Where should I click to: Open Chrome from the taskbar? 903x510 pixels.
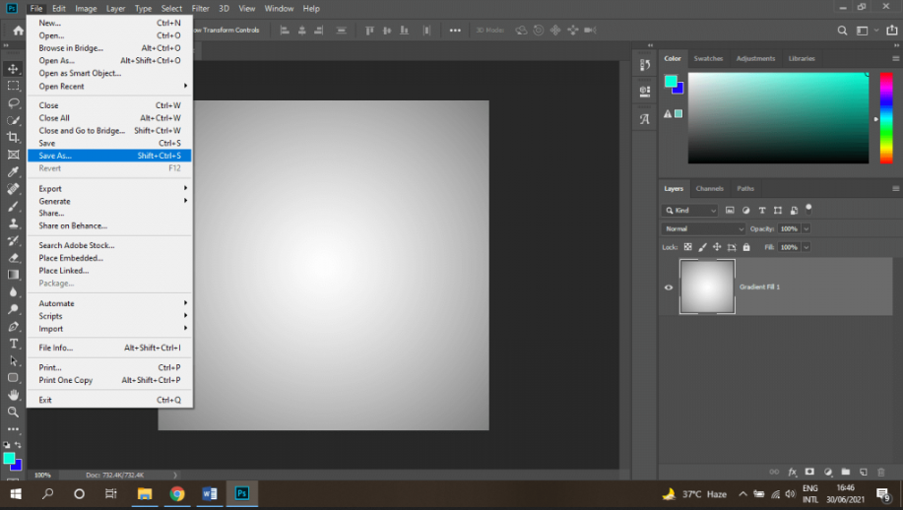[x=177, y=494]
